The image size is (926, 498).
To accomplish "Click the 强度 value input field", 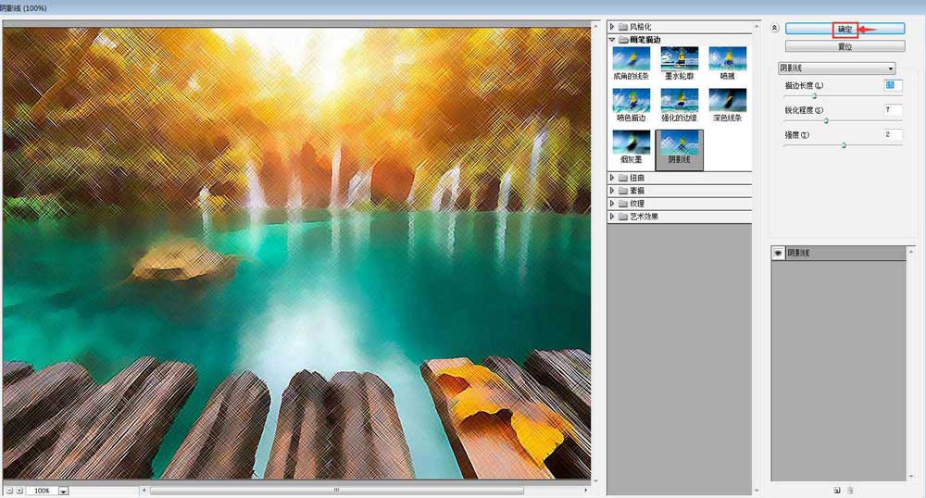I will pos(893,134).
